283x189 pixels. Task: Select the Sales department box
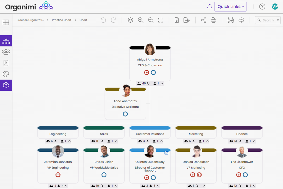pyautogui.click(x=104, y=132)
